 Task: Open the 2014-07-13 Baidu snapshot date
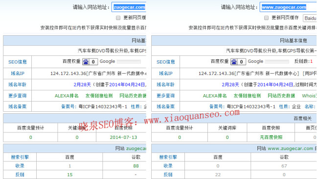point(123,137)
